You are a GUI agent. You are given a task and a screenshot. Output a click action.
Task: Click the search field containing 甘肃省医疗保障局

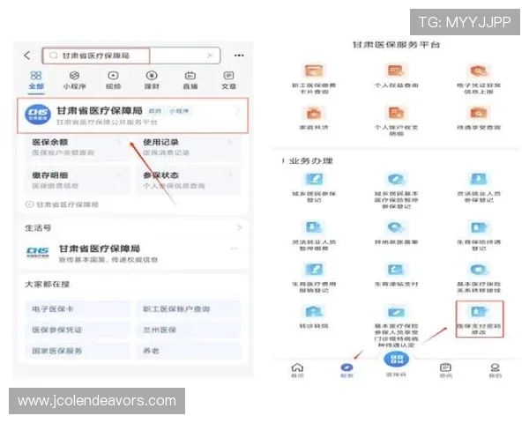[x=130, y=56]
